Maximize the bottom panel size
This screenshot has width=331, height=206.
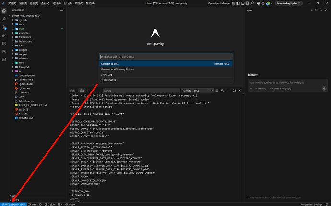point(235,91)
